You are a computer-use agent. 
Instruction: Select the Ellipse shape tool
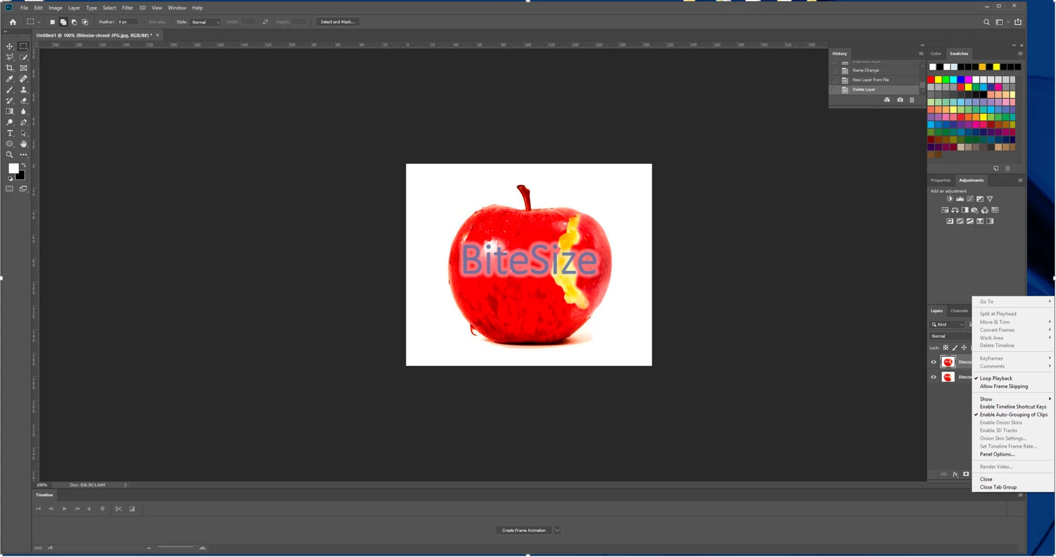click(10, 144)
